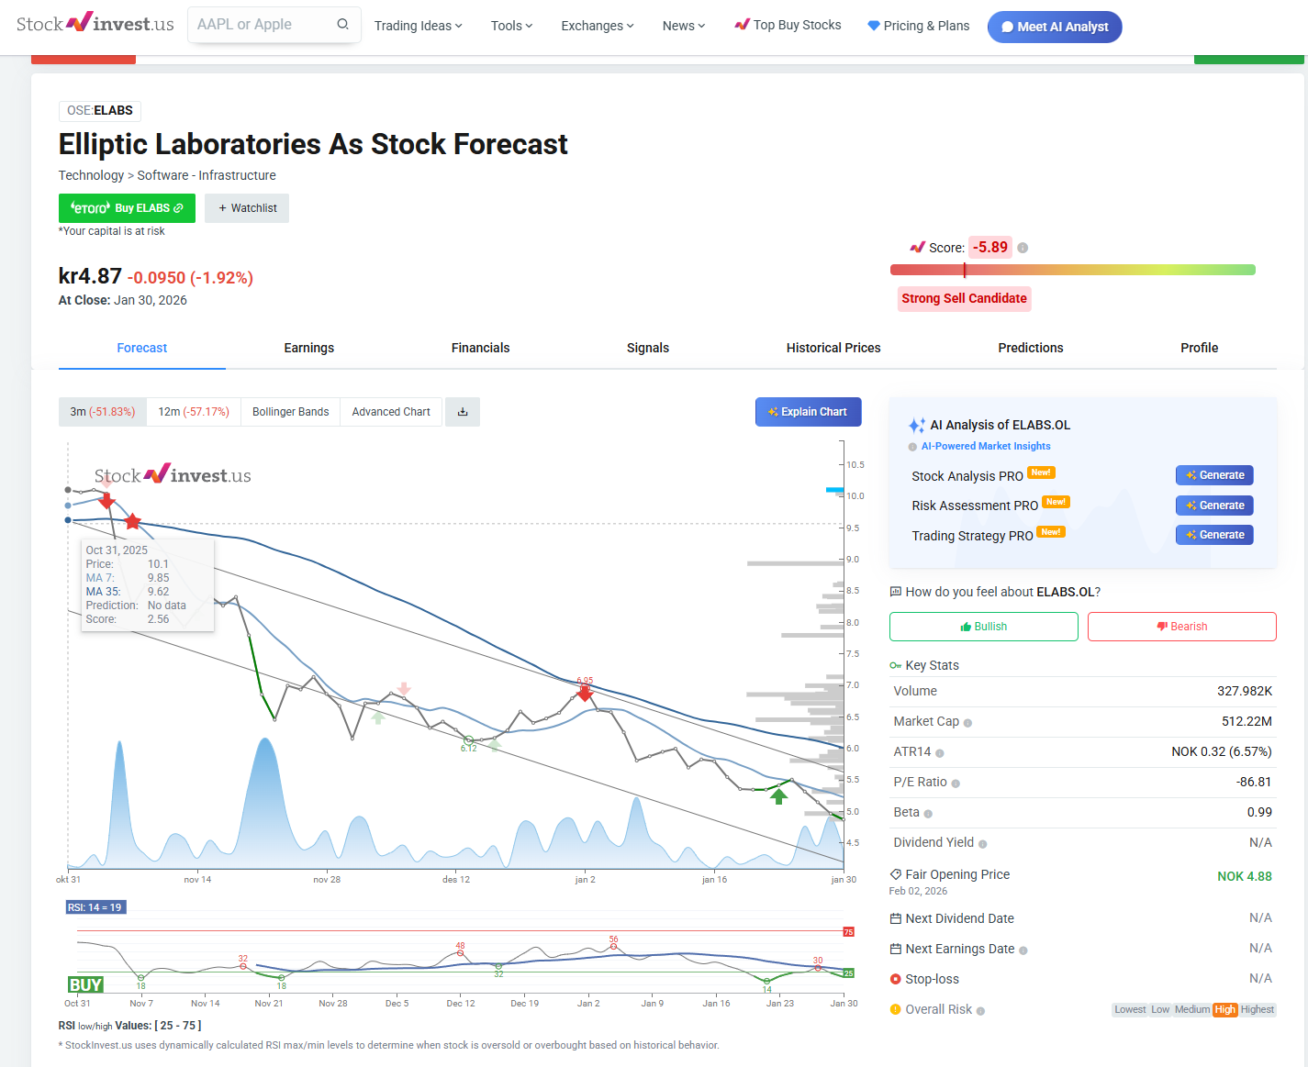Switch to the Earnings tab
The width and height of the screenshot is (1308, 1067).
pyautogui.click(x=308, y=348)
